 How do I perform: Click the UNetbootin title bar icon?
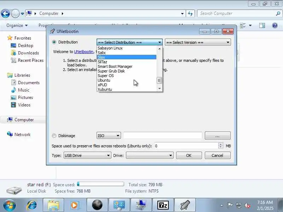click(x=52, y=31)
